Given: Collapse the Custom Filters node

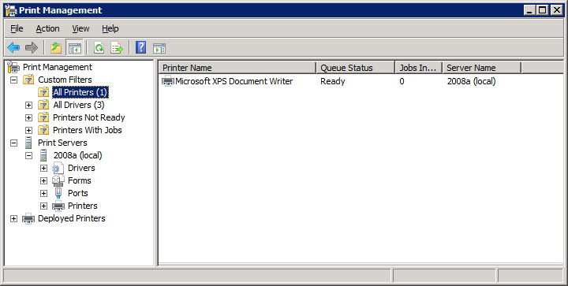Looking at the screenshot, I should tap(13, 80).
